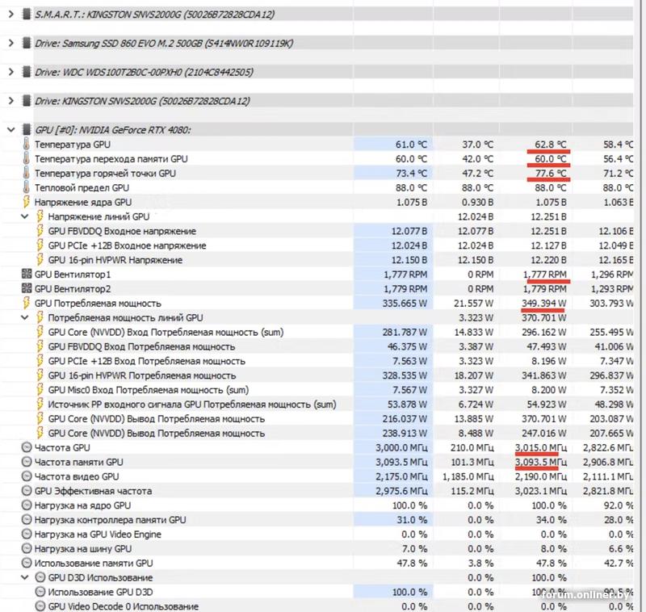Expand the S.M.A.R.T. KINGSTON SNVS2000G group

click(x=11, y=15)
